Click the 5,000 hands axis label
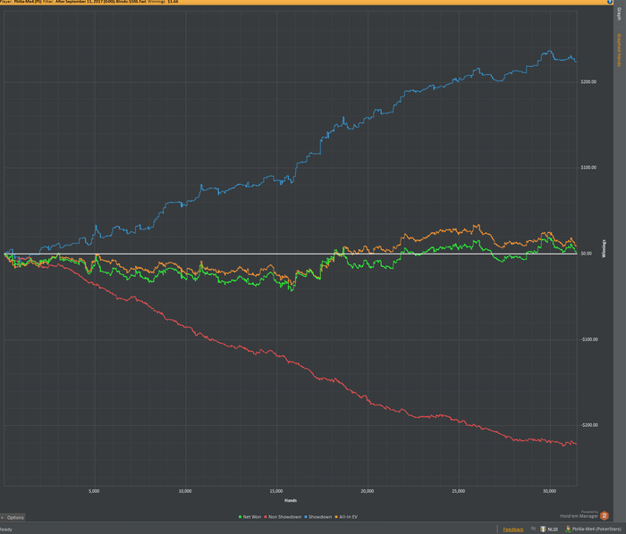Viewport: 626px width, 534px height. point(94,491)
